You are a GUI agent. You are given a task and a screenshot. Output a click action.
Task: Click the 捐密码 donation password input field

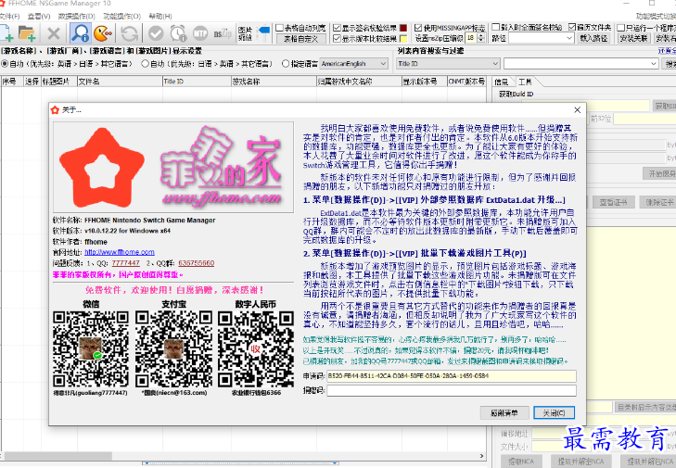pos(452,391)
